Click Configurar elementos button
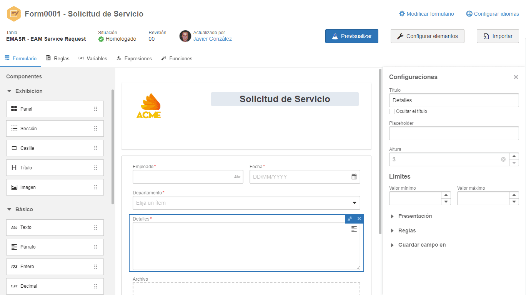Screen dimensions: 526x295 click(427, 36)
